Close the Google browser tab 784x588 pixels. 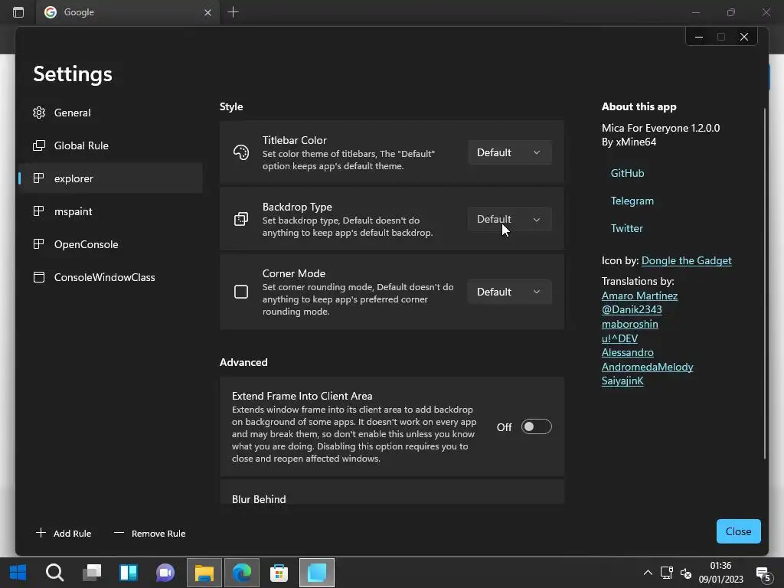207,12
